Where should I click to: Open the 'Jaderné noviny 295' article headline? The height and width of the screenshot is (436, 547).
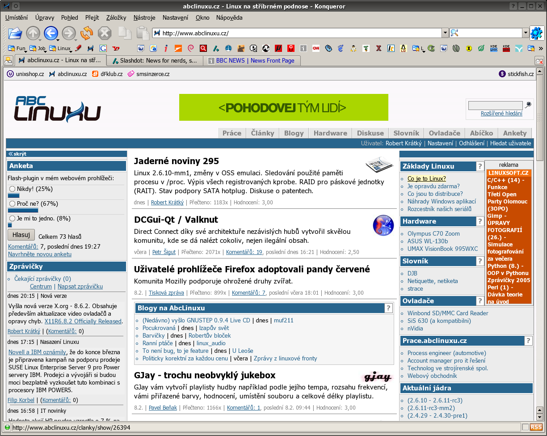click(177, 161)
